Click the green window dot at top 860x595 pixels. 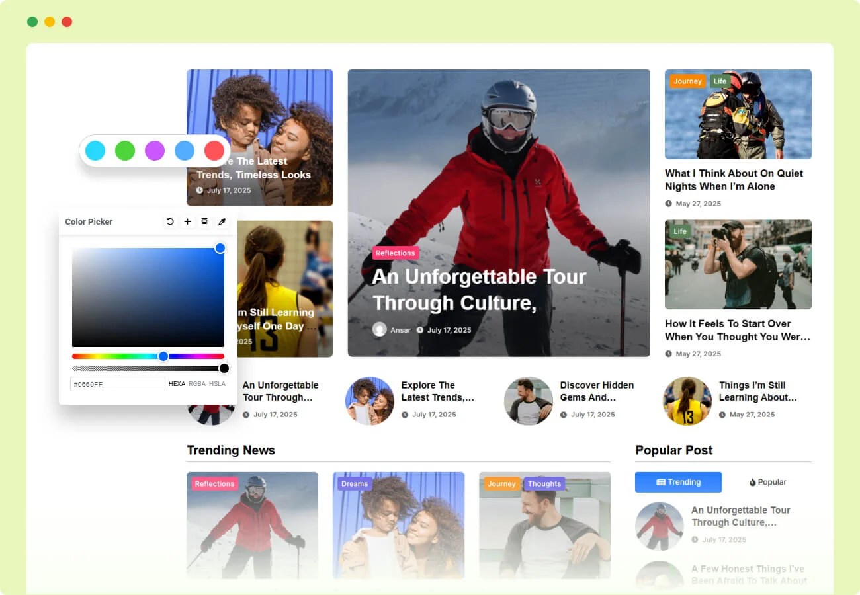(x=32, y=22)
